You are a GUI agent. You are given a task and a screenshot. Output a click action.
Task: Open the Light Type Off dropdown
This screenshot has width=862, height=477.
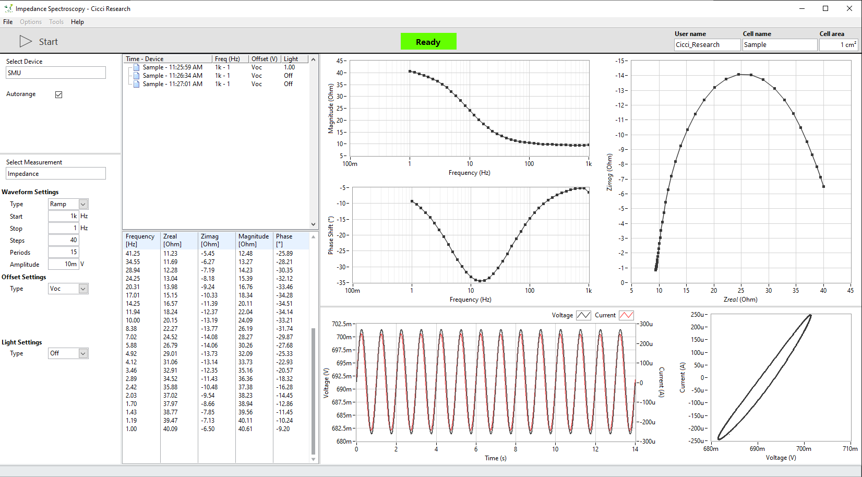pos(83,353)
